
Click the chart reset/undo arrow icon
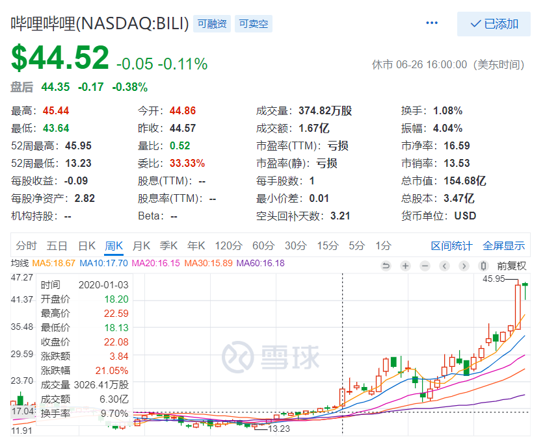(386, 266)
